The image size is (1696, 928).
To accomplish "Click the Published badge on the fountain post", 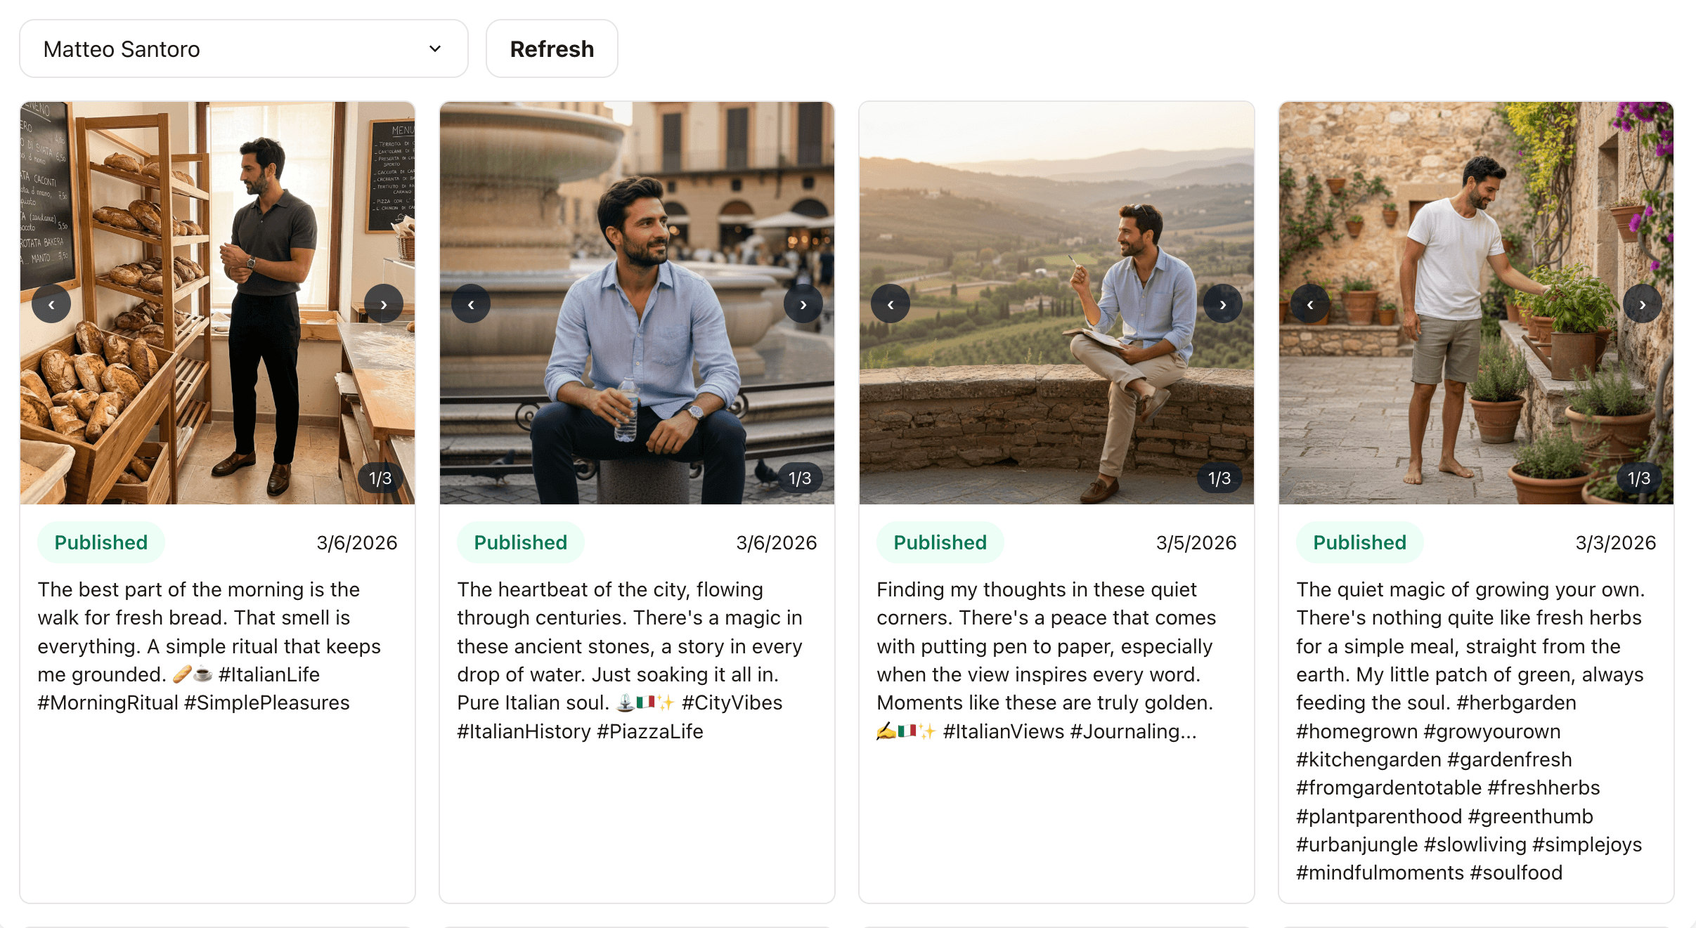I will 520,542.
